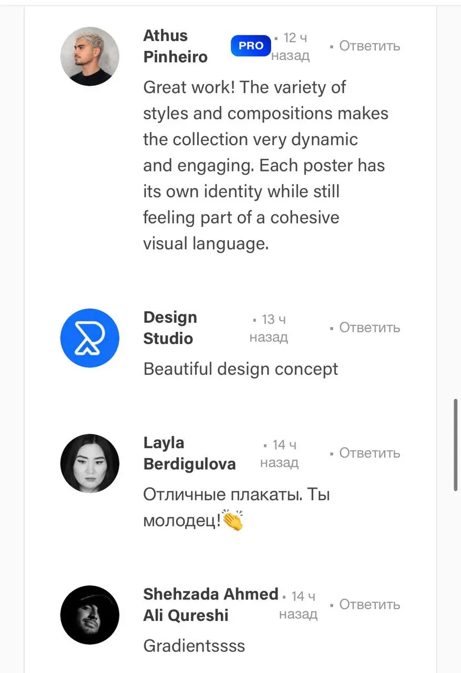Reply to Layla Berdigulova's comment
This screenshot has height=673, width=461.
[370, 453]
